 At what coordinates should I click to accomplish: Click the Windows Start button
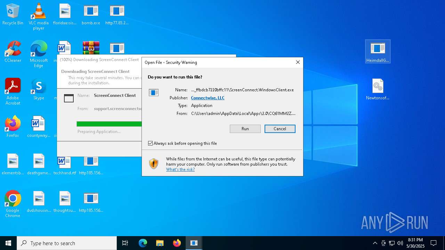8,243
